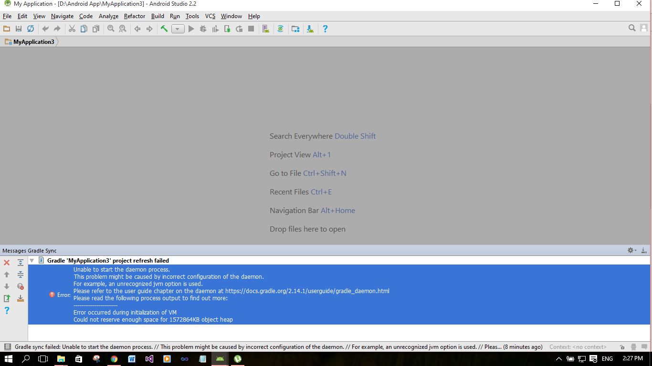This screenshot has width=652, height=366.
Task: Open Chrome from the taskbar
Action: point(114,359)
